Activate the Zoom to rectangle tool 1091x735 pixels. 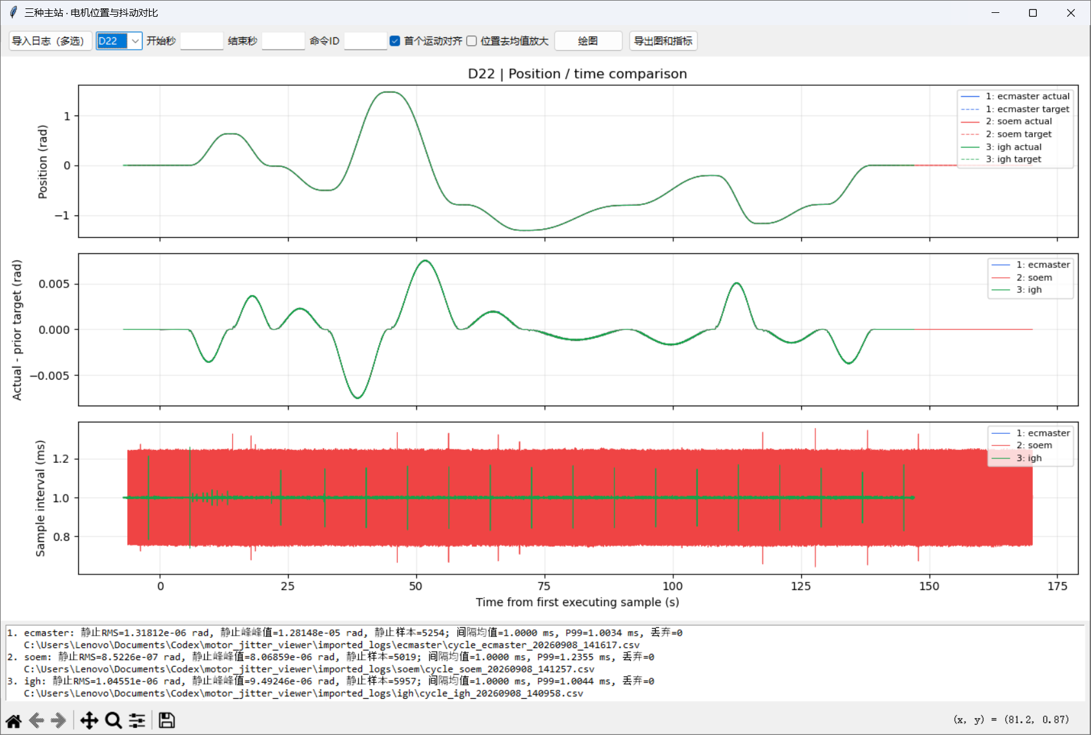(x=113, y=721)
